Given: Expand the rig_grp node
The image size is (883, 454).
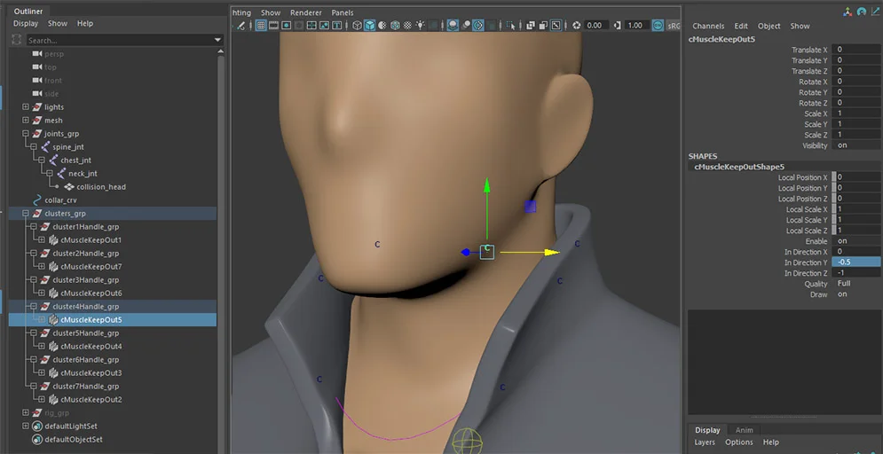Looking at the screenshot, I should (x=26, y=413).
